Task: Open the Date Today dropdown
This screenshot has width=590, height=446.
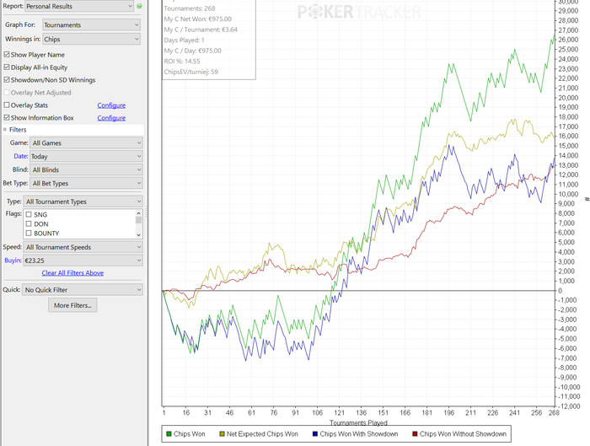Action: coord(86,156)
